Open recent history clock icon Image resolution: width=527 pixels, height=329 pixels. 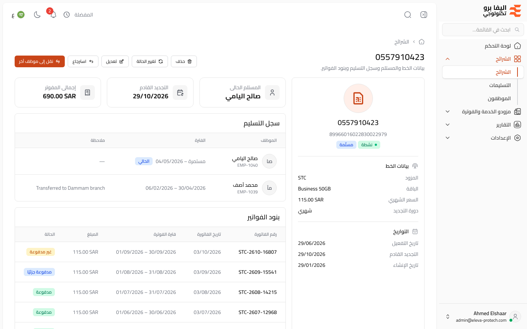(x=67, y=15)
